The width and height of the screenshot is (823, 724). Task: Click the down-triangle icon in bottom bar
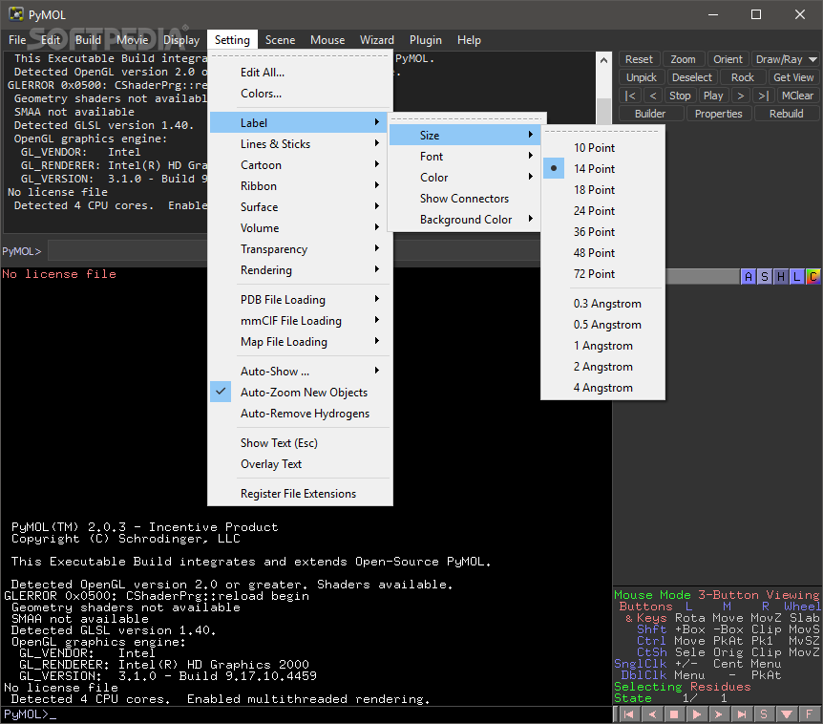pos(787,714)
